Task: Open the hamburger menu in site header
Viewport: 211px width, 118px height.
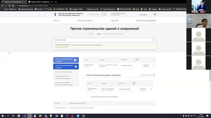Action: (155, 14)
